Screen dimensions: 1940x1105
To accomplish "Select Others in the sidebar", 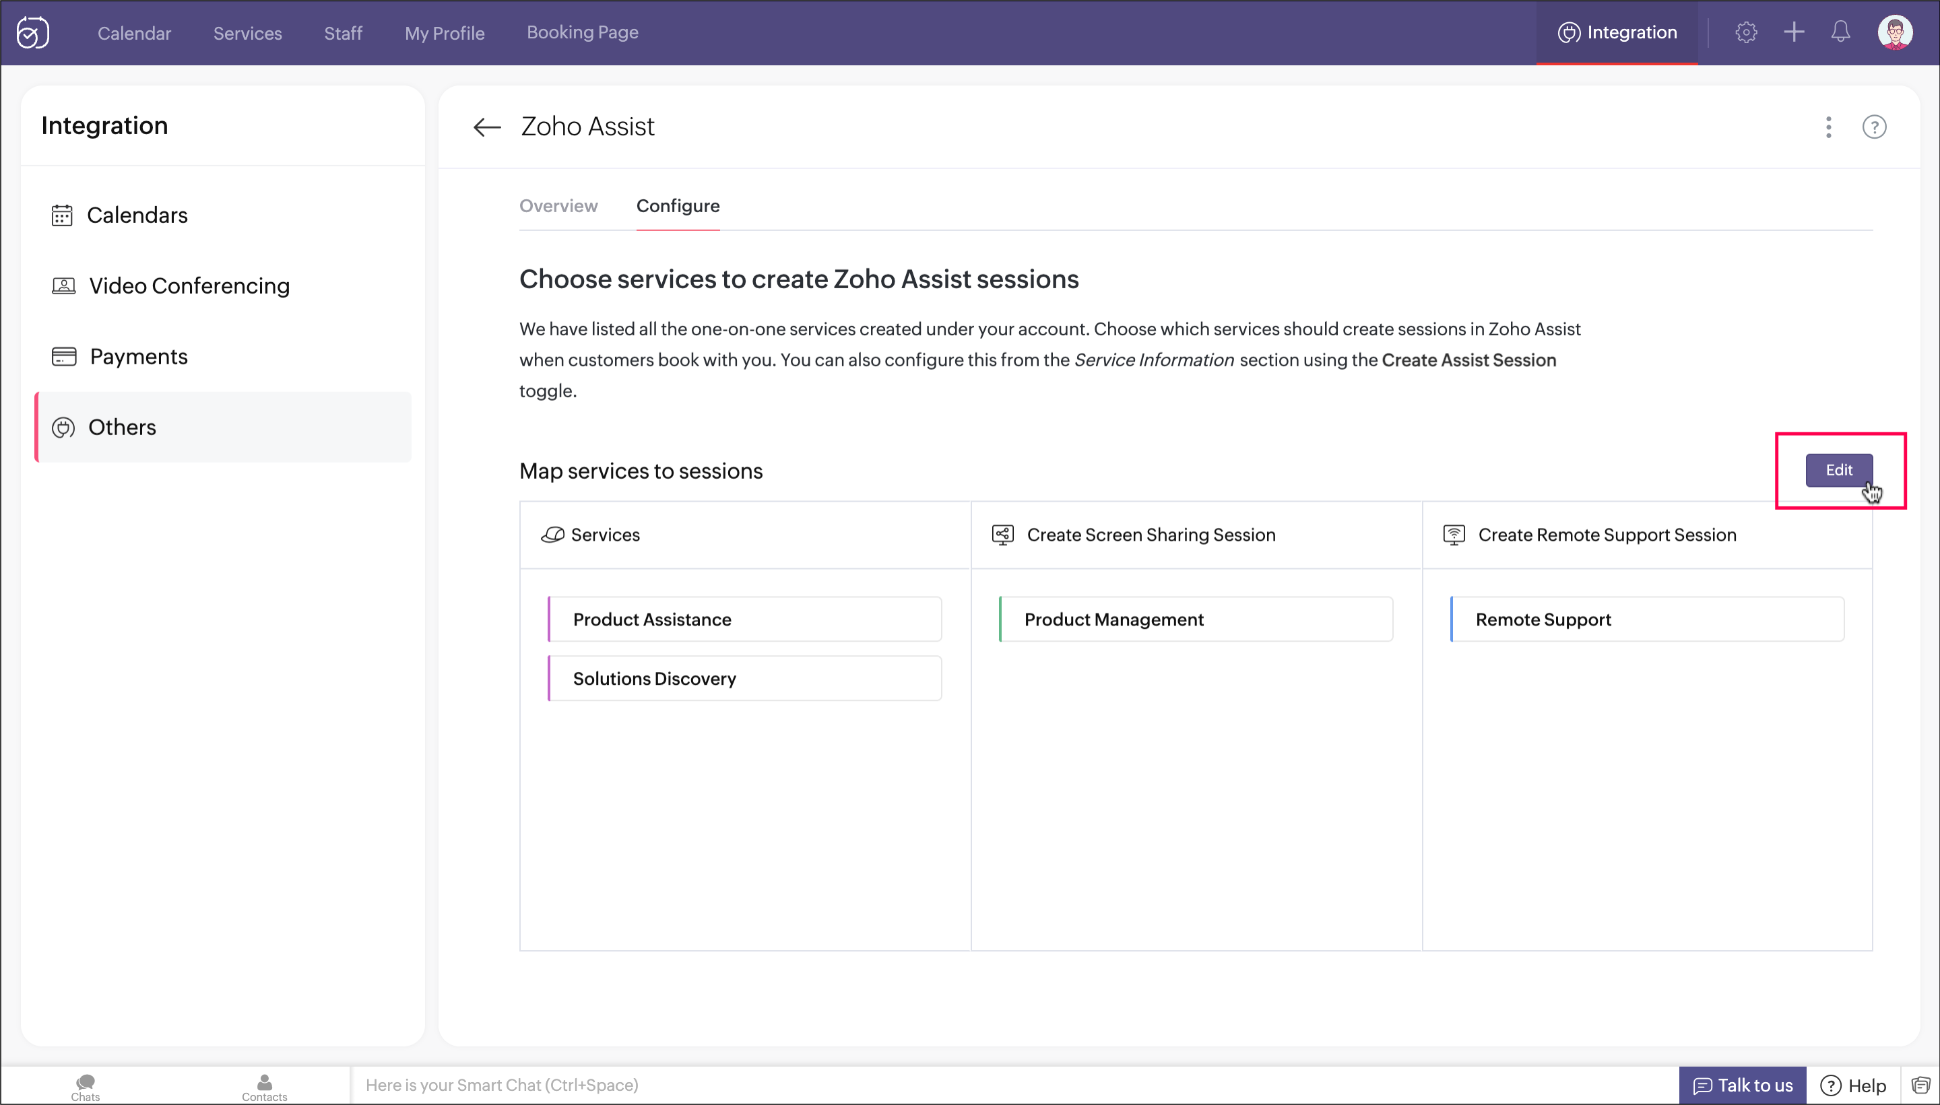I will coord(223,428).
